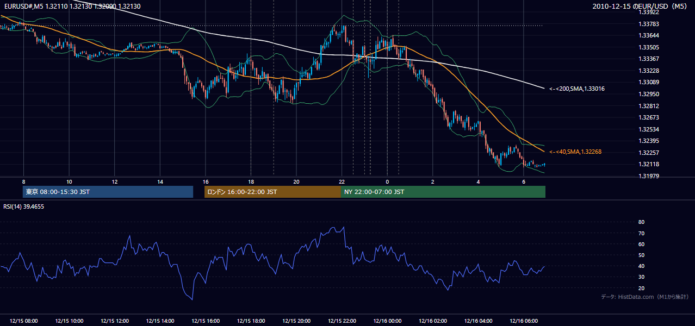
Task: Click midnight hour label 0 under price chart
Action: point(387,181)
